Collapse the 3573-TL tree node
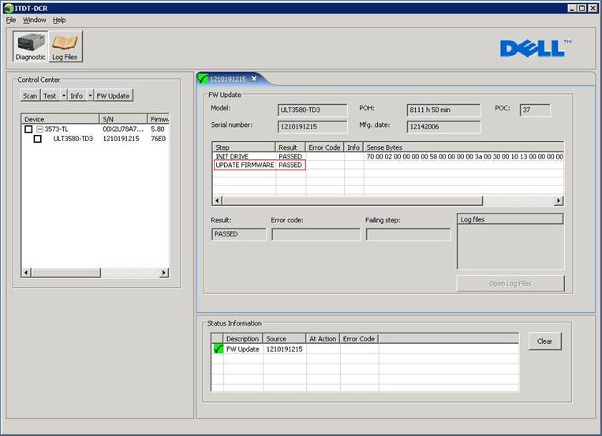 (39, 129)
